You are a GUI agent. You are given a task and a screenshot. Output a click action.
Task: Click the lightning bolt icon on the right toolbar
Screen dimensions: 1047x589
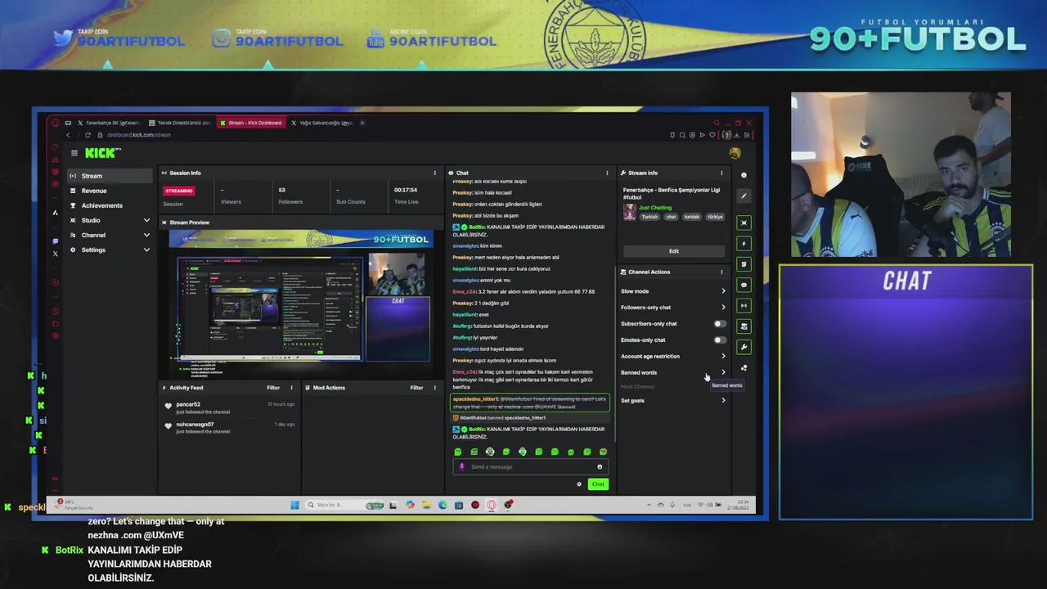click(x=744, y=243)
